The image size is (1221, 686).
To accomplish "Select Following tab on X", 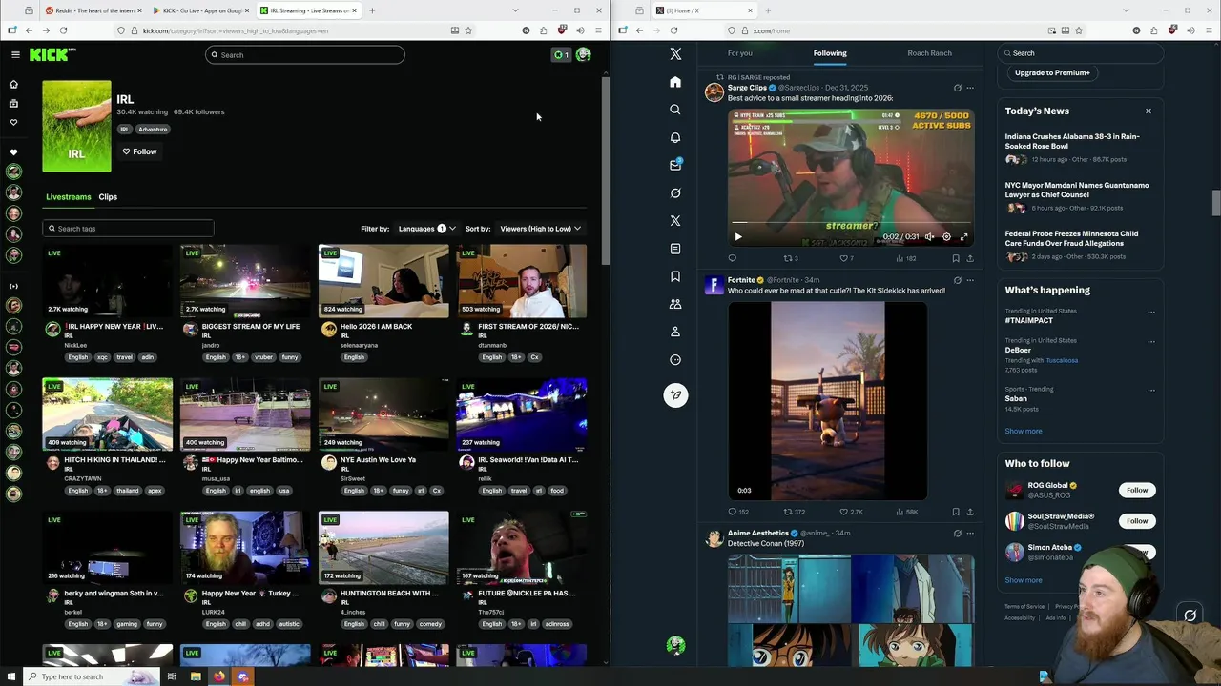I will 830,53.
